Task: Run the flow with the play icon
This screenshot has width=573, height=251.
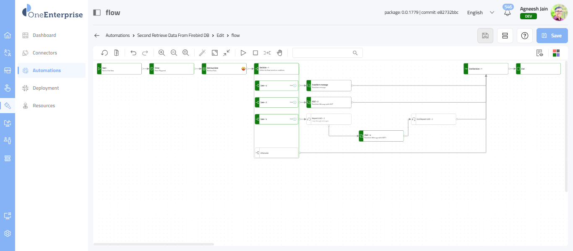Action: [x=243, y=53]
